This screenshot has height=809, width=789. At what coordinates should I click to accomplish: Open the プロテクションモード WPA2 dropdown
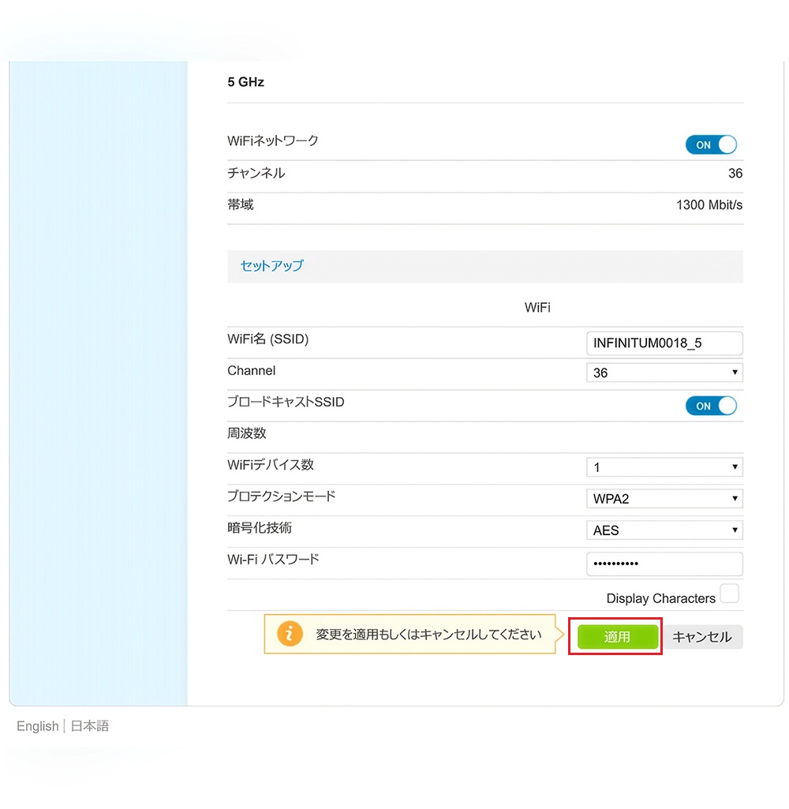coord(664,499)
